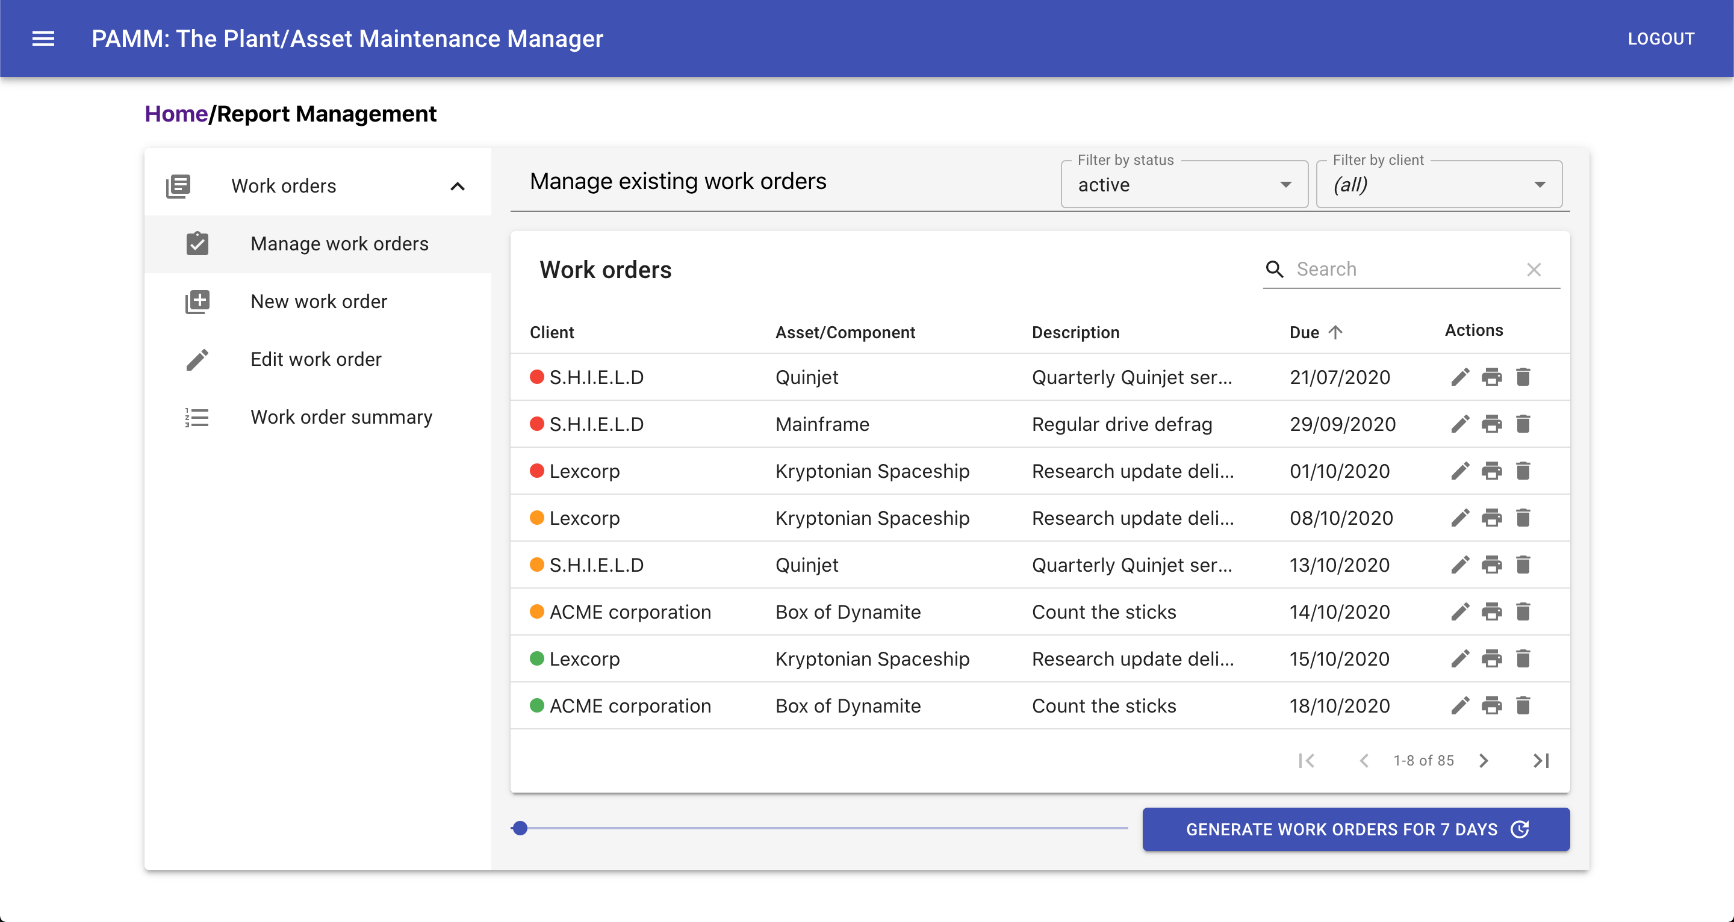Edit the Lexcorp order due 08/10/2020
The height and width of the screenshot is (922, 1734).
1460,518
